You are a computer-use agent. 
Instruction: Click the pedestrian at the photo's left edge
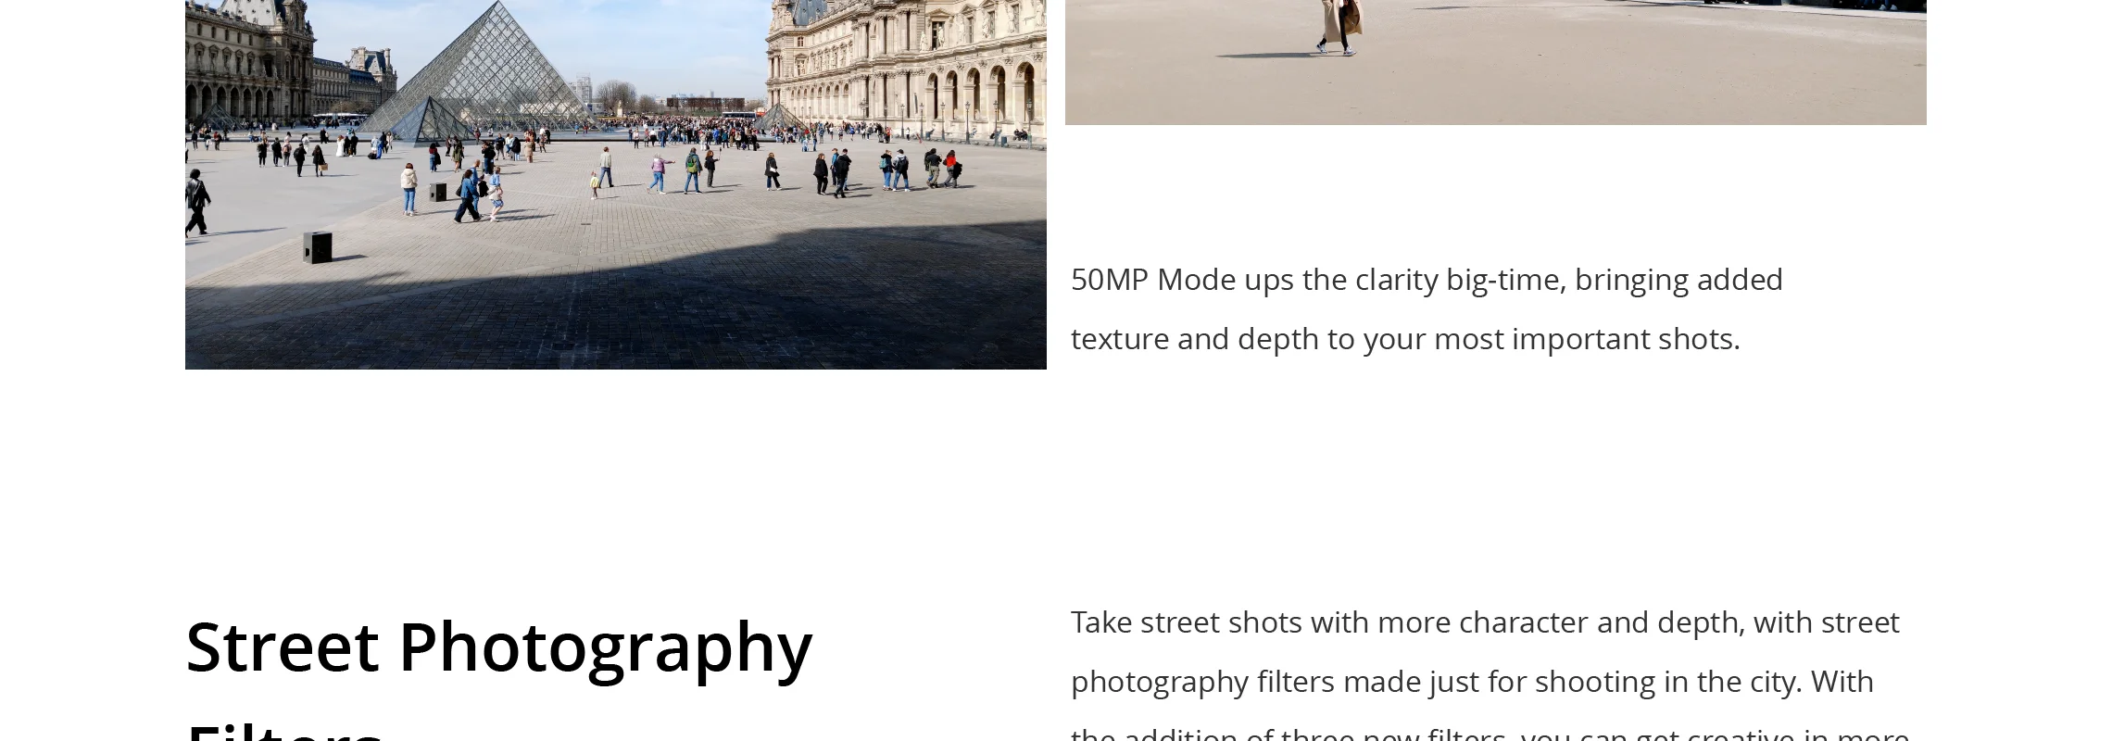[196, 202]
